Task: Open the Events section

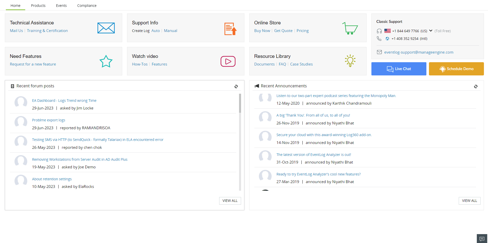Action: point(61,5)
